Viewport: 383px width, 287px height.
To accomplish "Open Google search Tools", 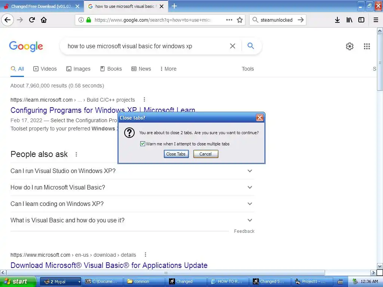I will pos(248,69).
